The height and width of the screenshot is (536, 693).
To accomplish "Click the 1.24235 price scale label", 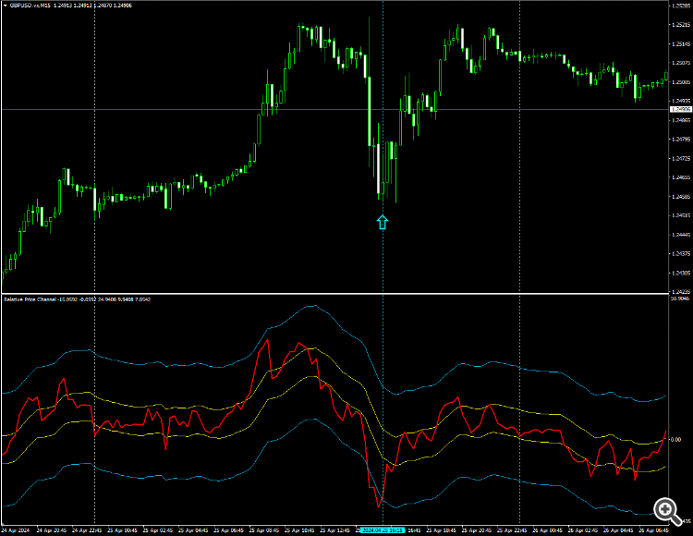I will point(681,292).
